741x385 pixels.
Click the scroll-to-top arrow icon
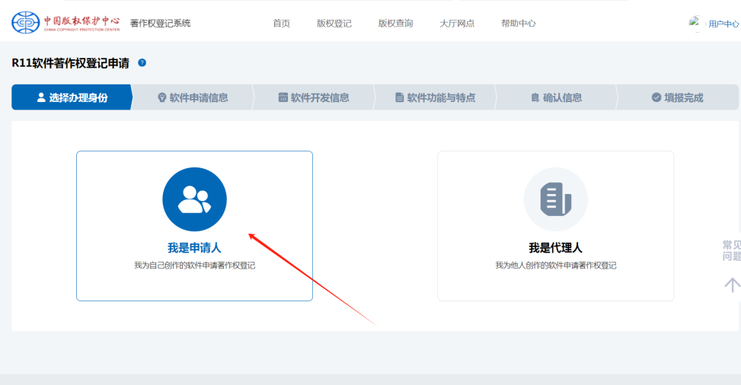[x=731, y=285]
